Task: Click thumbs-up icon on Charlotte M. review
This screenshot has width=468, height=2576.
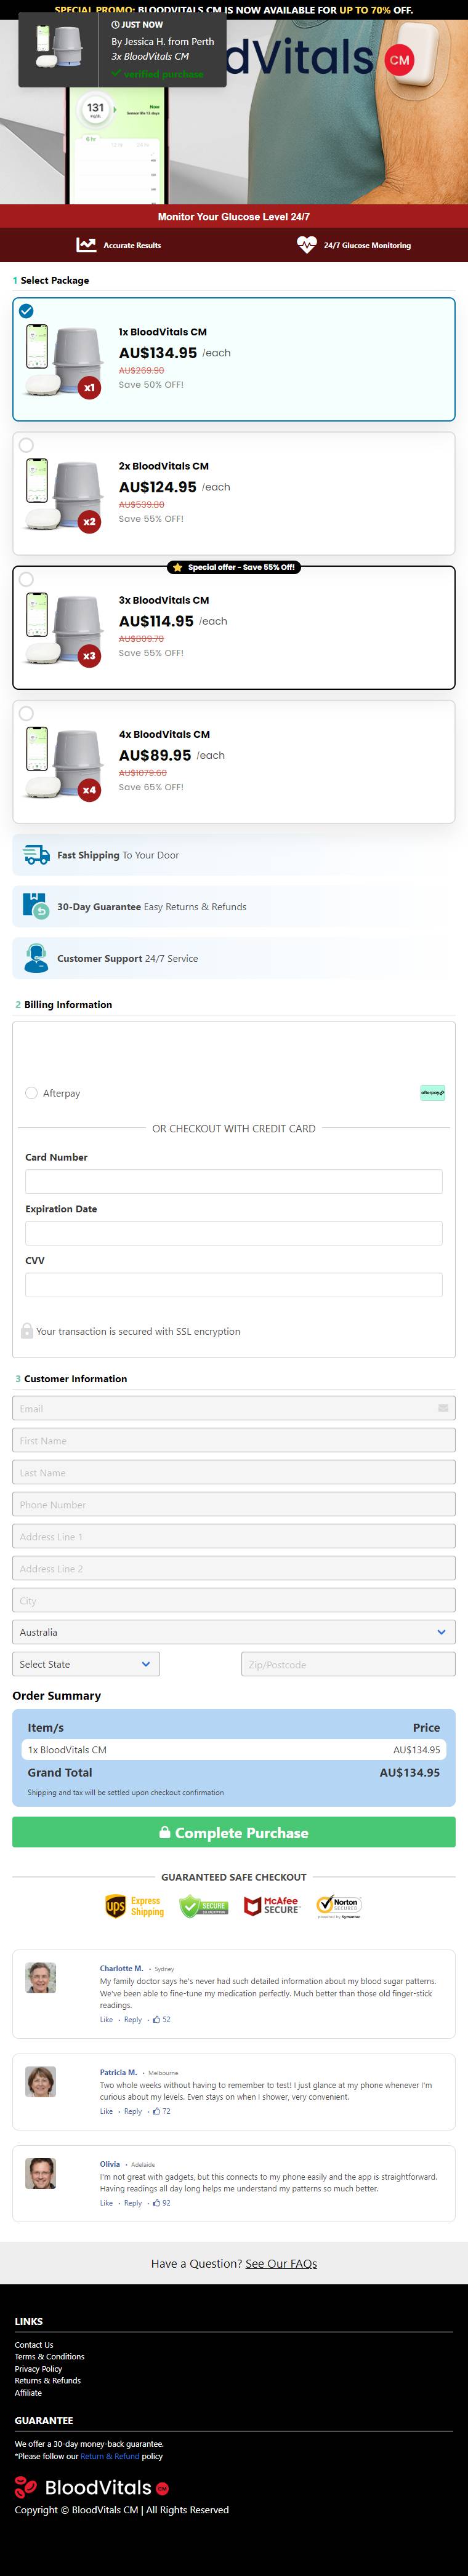Action: [x=156, y=2019]
